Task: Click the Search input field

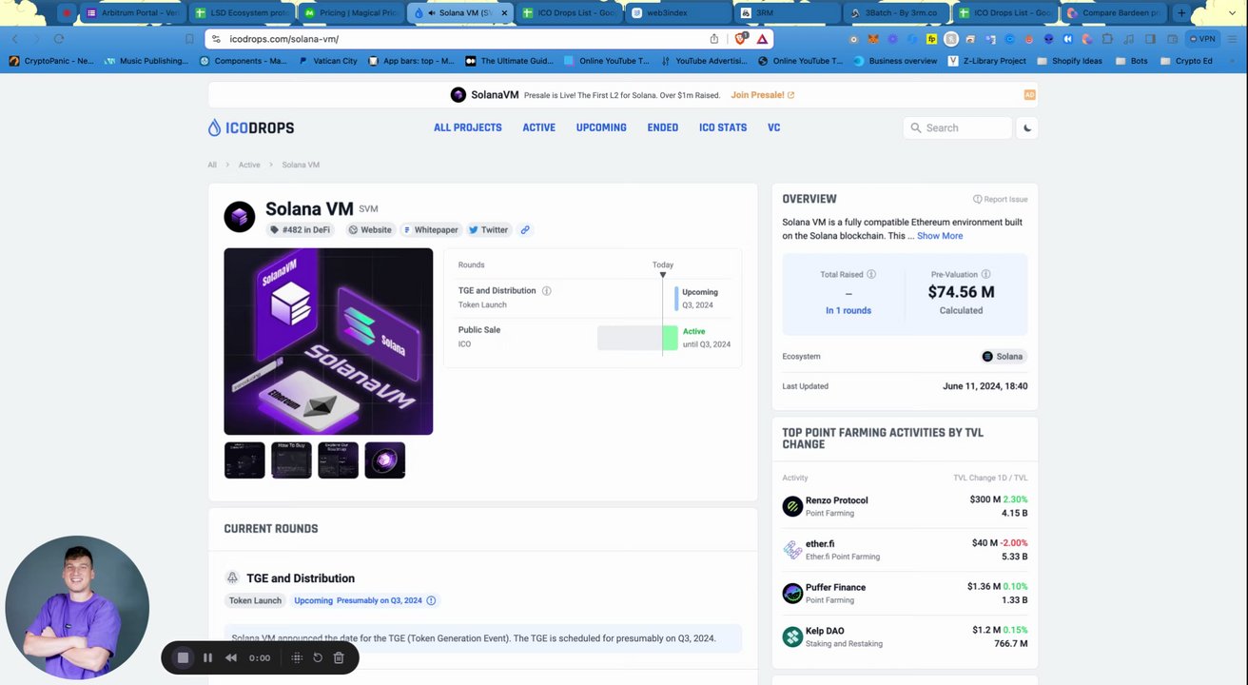Action: click(957, 127)
